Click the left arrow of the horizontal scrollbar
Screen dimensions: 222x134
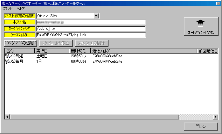7,117
